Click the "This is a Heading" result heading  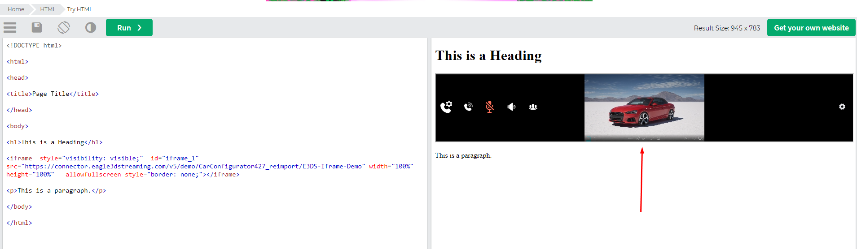coord(488,56)
